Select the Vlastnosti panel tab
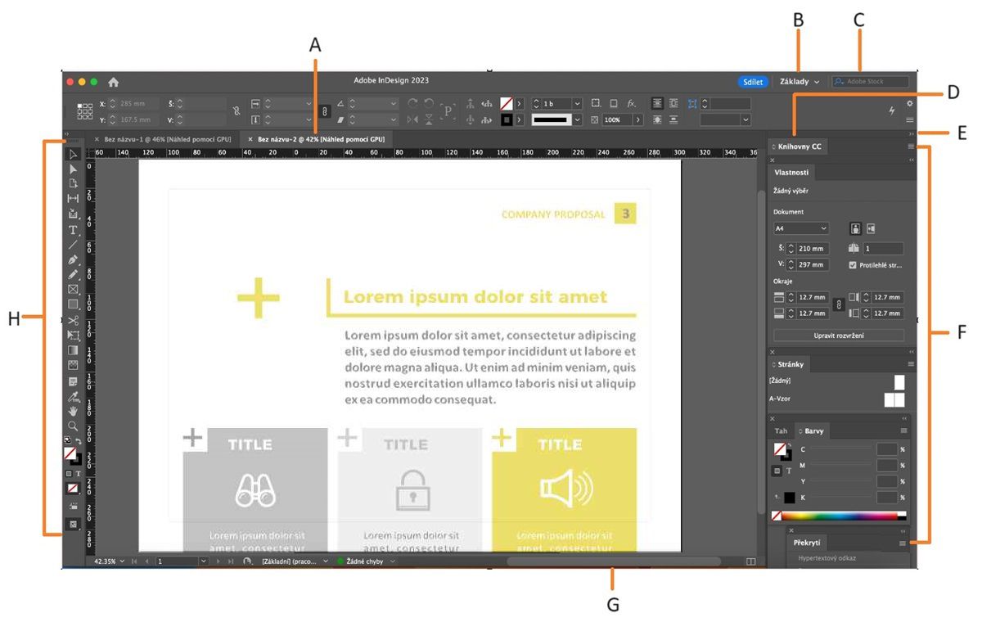Image resolution: width=982 pixels, height=622 pixels. [x=791, y=174]
